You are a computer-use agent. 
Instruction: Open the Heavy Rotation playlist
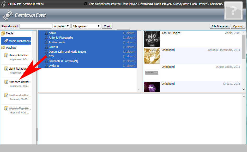tap(19, 55)
